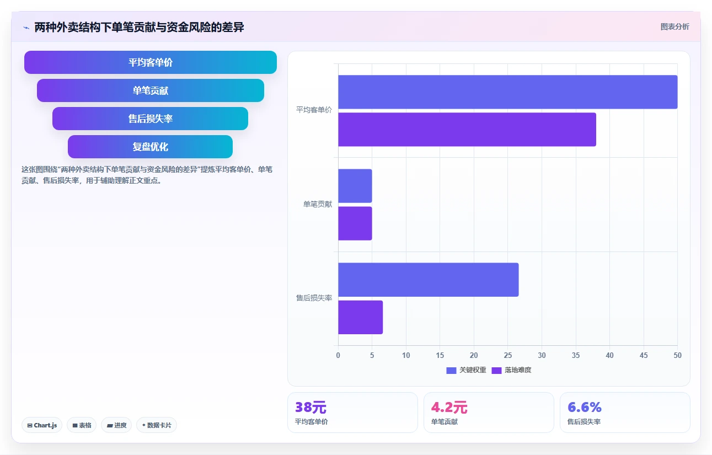712x455 pixels.
Task: Click the 关键权重 bar for 售后损失率
Action: (429, 280)
